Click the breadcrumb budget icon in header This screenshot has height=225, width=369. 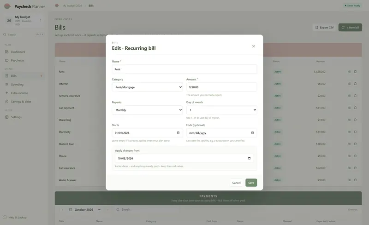click(x=57, y=6)
